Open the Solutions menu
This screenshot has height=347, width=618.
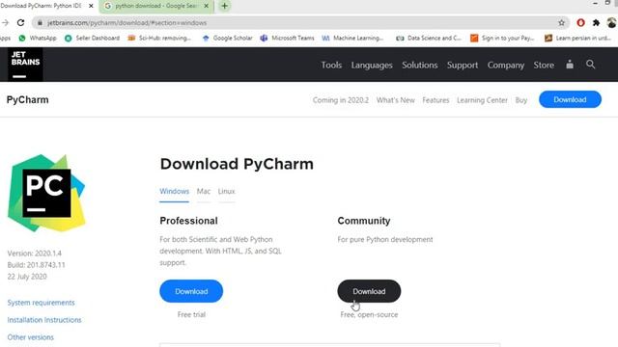click(x=420, y=65)
